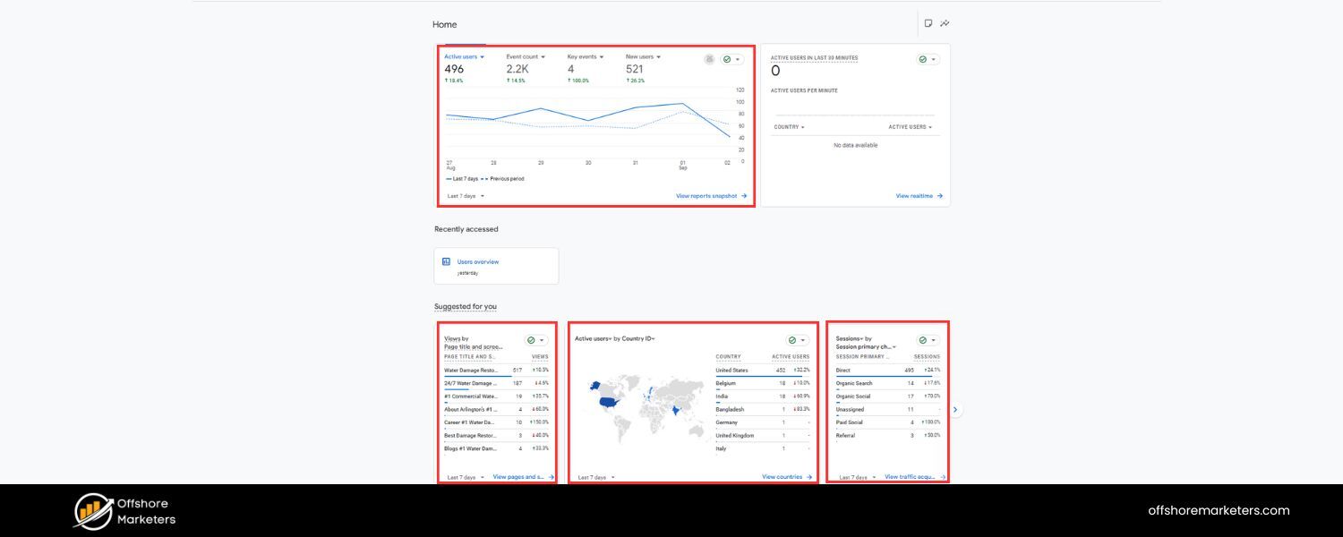This screenshot has height=537, width=1343.
Task: Click the check icon on Sessions by channel card
Action: point(921,339)
